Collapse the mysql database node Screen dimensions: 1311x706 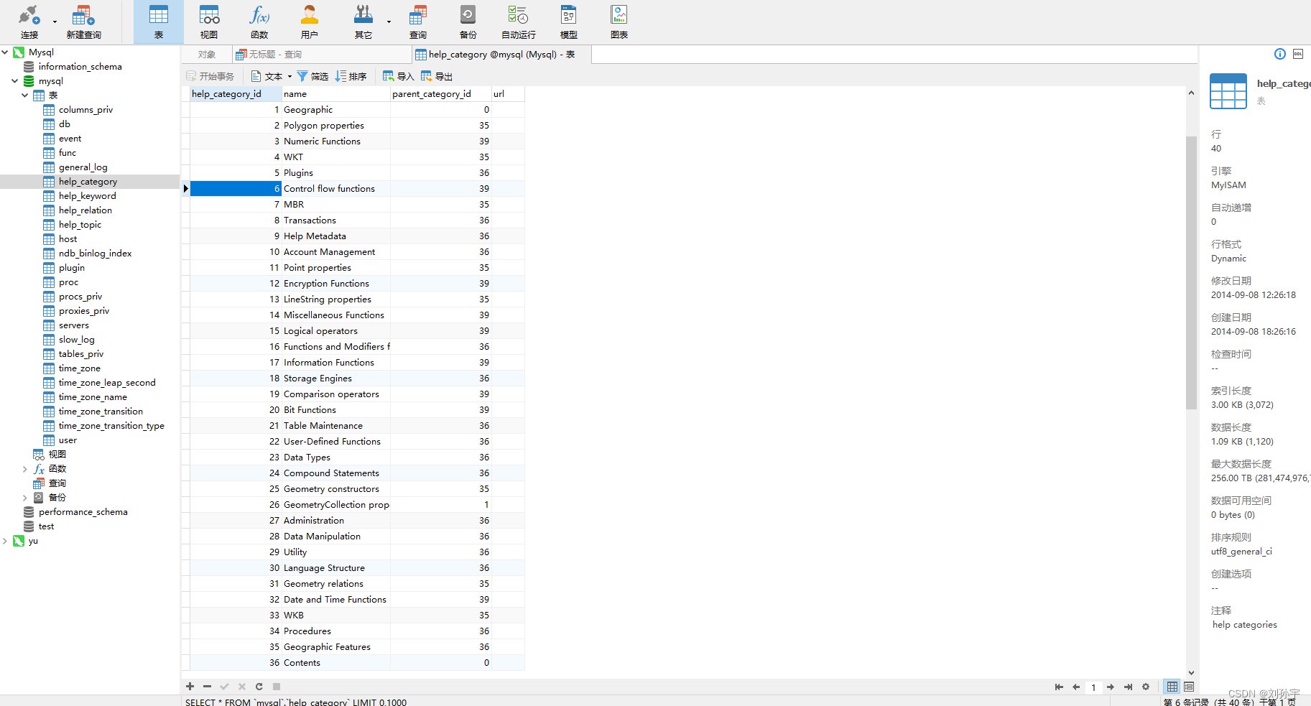[x=15, y=81]
